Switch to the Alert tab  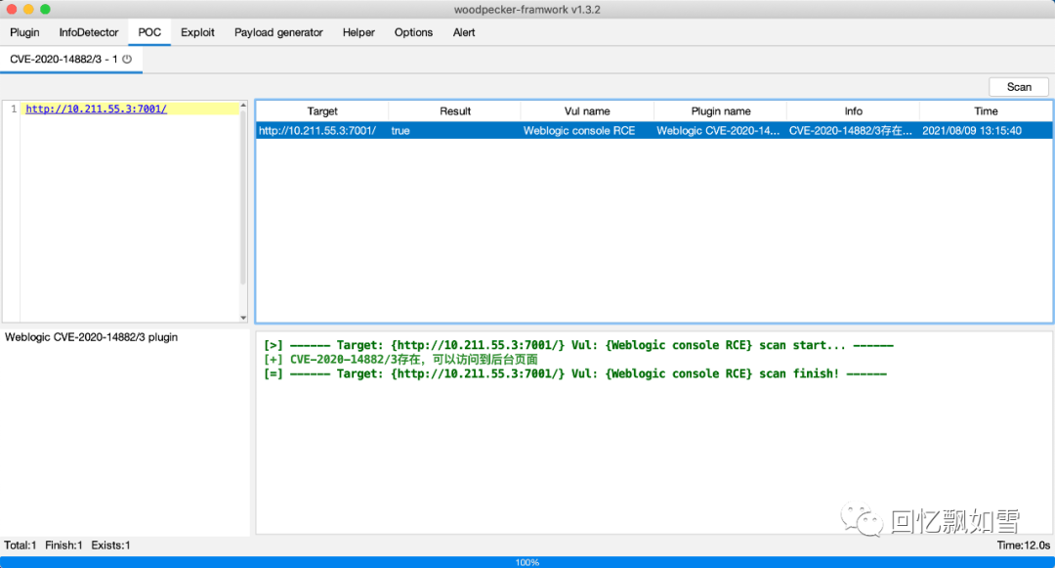click(464, 32)
